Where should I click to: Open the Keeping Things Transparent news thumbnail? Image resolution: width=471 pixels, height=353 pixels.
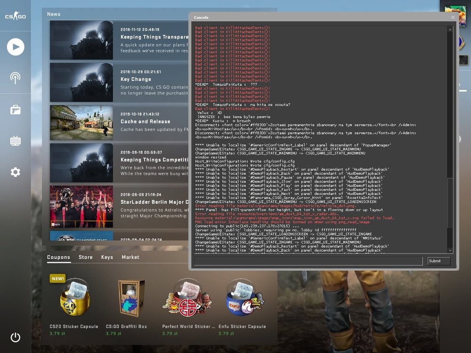(x=81, y=40)
